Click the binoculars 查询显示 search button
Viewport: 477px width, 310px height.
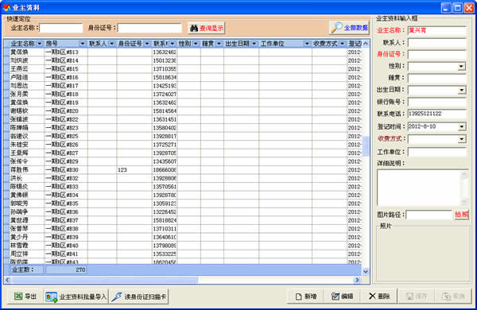pyautogui.click(x=206, y=29)
